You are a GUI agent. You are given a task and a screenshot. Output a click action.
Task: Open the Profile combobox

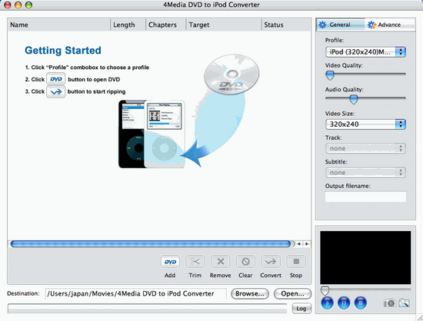(x=365, y=52)
